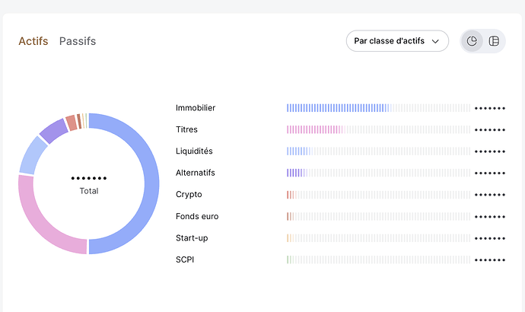The width and height of the screenshot is (525, 312).
Task: Click the Fonds euro legend label
Action: [x=197, y=216]
